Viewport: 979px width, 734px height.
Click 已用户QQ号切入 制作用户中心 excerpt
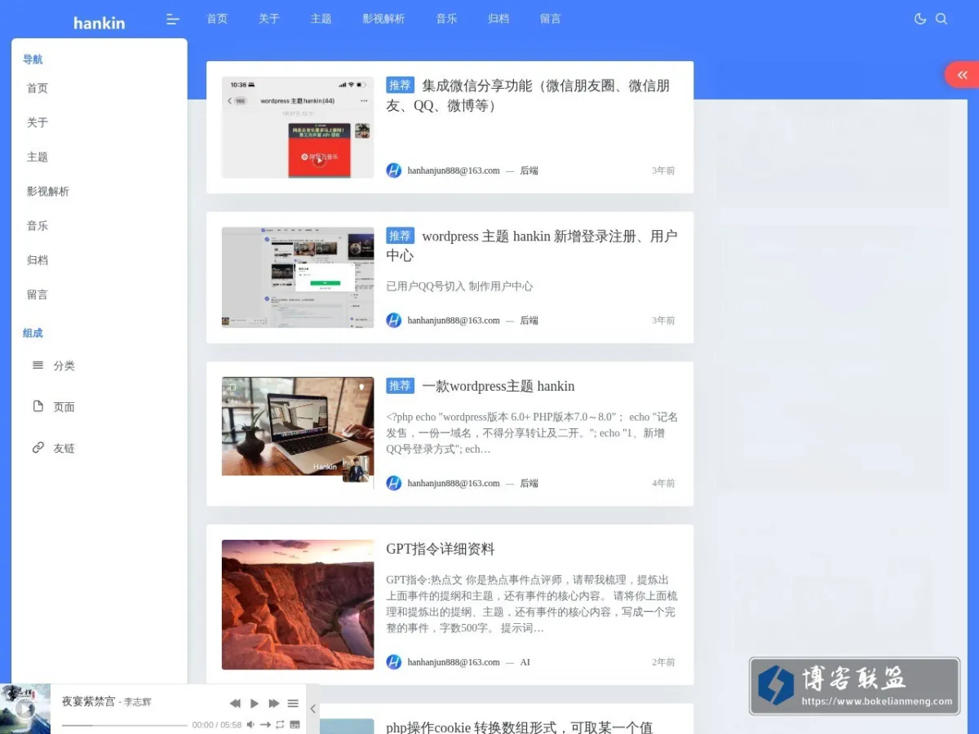click(459, 286)
